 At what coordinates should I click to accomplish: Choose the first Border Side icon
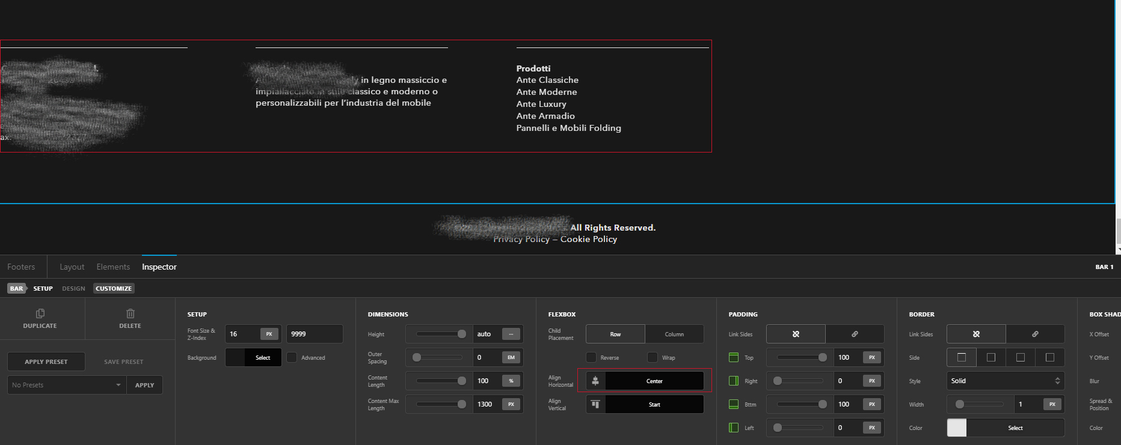(x=962, y=357)
